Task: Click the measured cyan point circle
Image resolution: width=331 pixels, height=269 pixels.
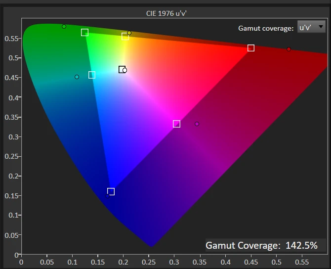Action: (x=77, y=77)
